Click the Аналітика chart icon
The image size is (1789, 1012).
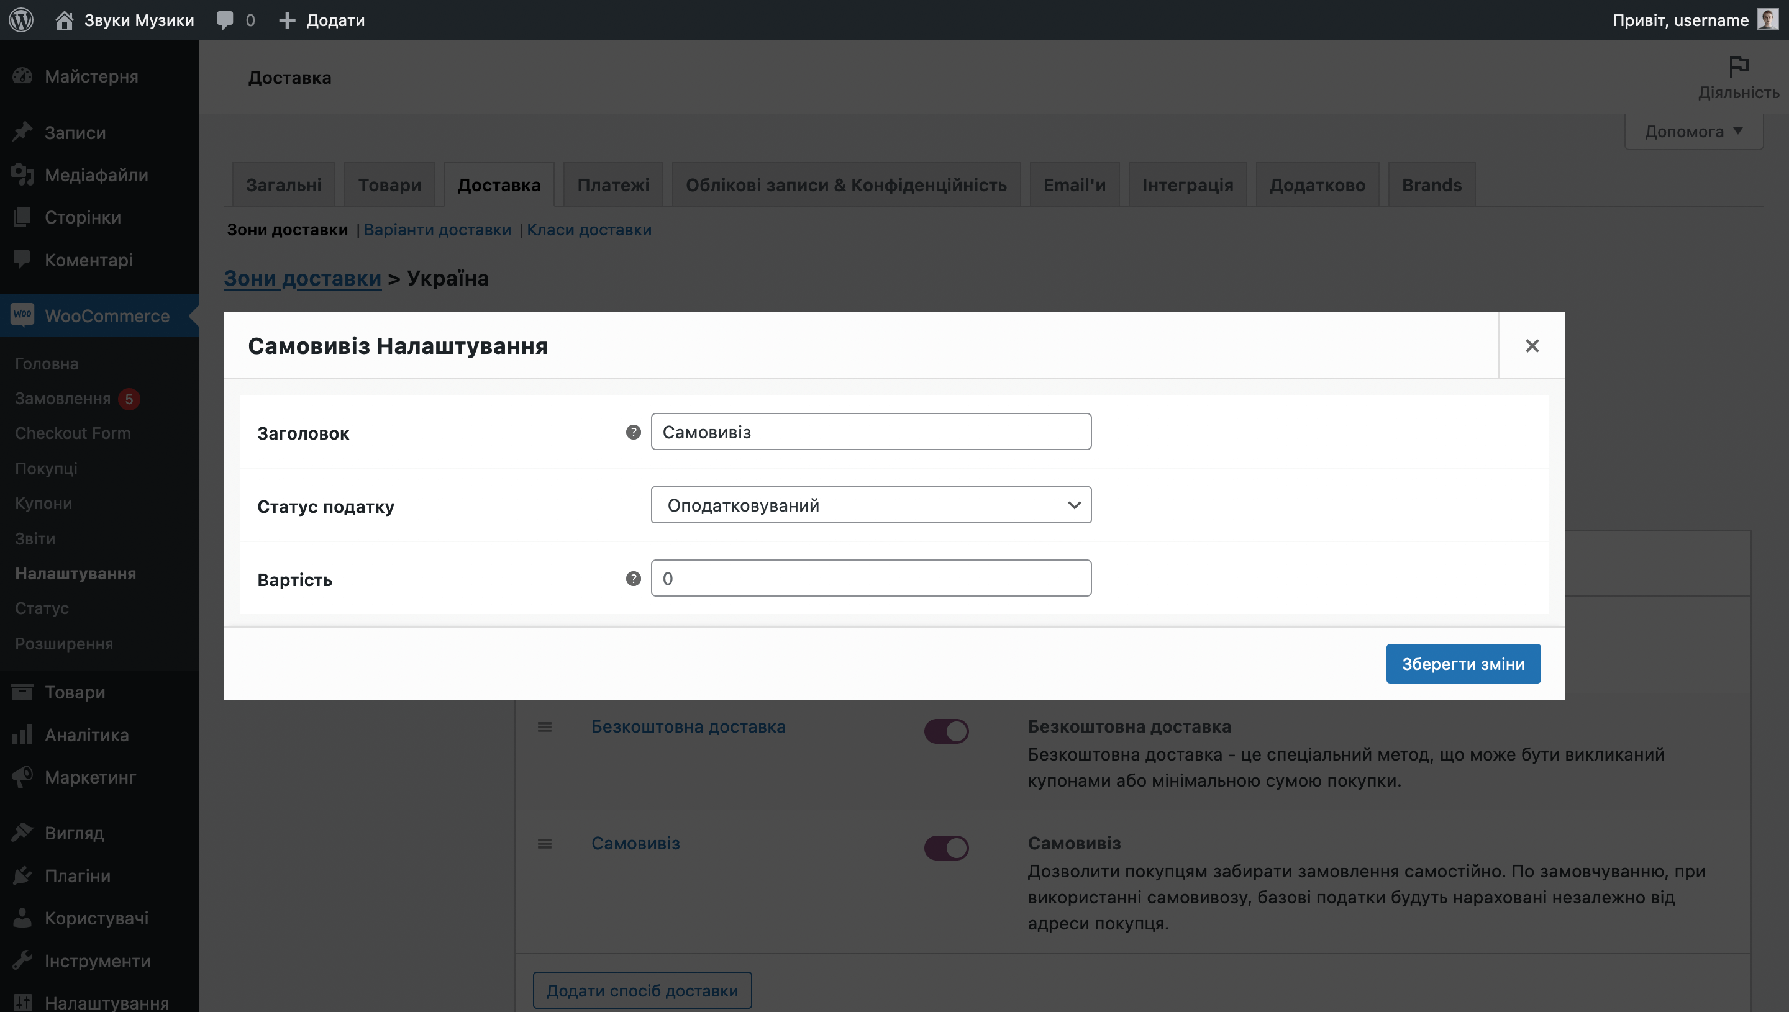pos(22,734)
